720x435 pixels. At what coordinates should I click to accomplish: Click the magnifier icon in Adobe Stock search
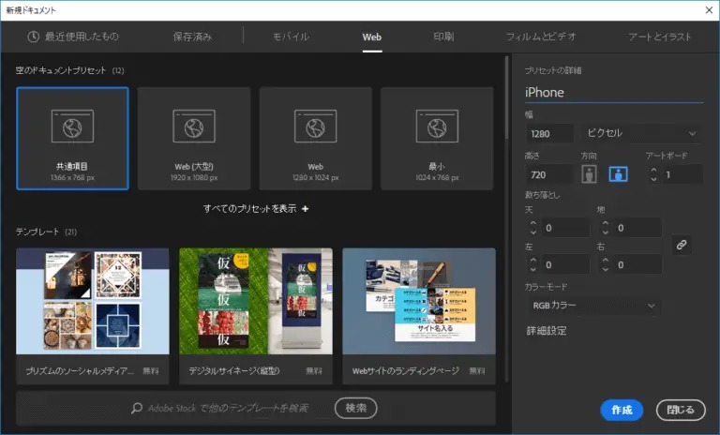(x=137, y=408)
